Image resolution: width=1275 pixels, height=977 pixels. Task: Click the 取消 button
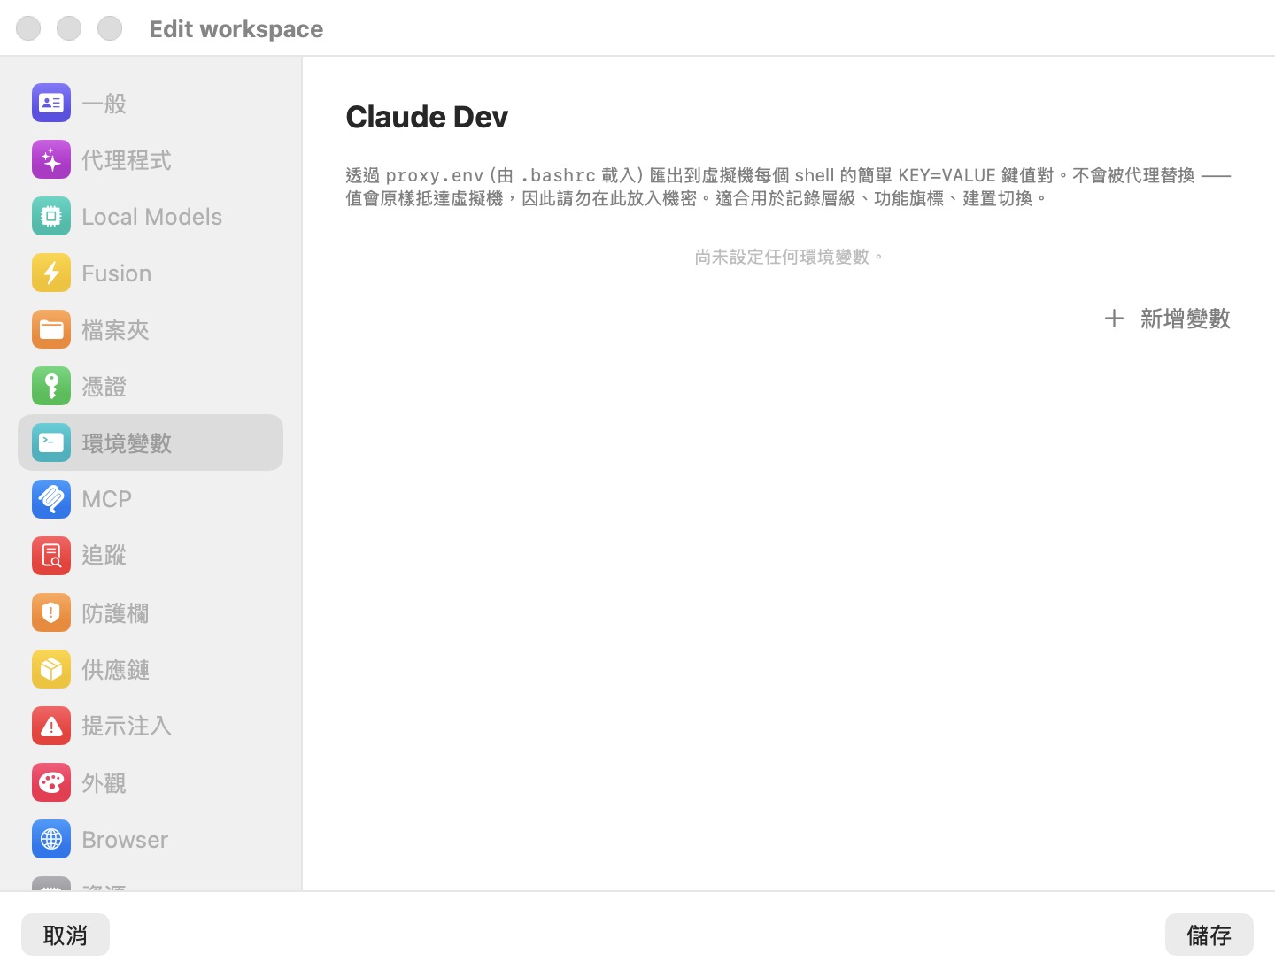pos(66,935)
